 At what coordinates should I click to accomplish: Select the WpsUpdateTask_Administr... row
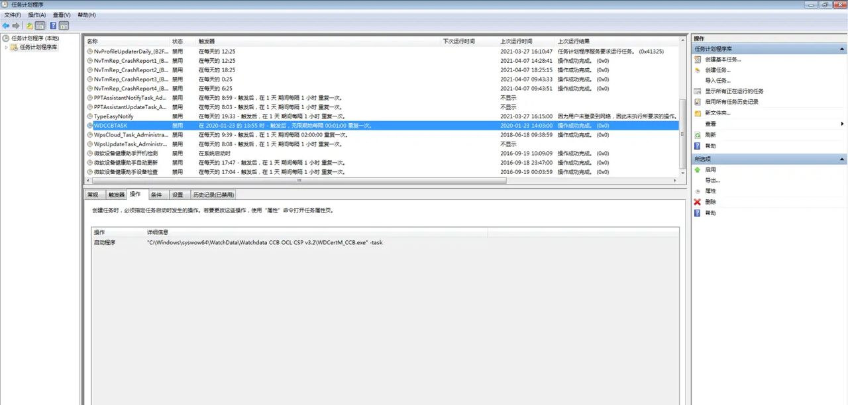tap(382, 144)
